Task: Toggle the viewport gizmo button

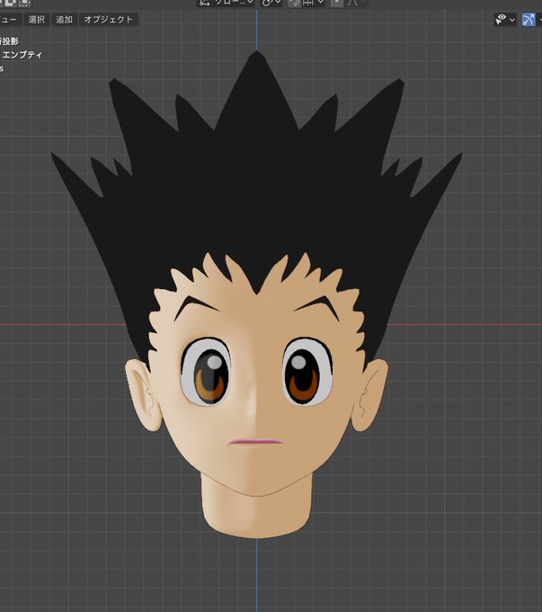Action: coord(529,20)
